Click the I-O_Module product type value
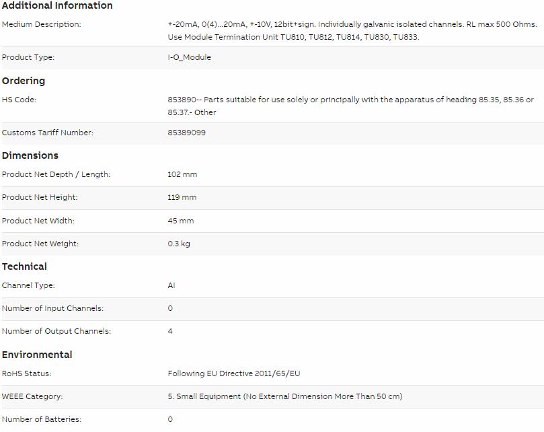544x432 pixels. point(189,57)
